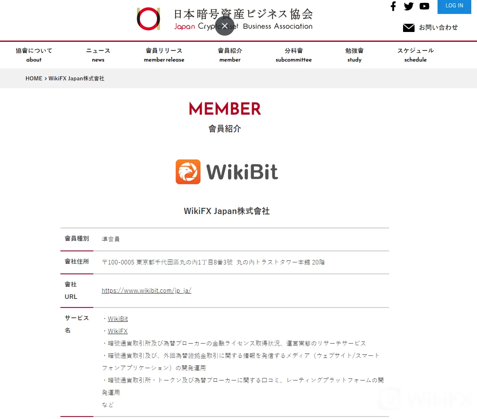This screenshot has width=477, height=419.
Task: Click the orange WikiBit eagle logo
Action: point(188,172)
